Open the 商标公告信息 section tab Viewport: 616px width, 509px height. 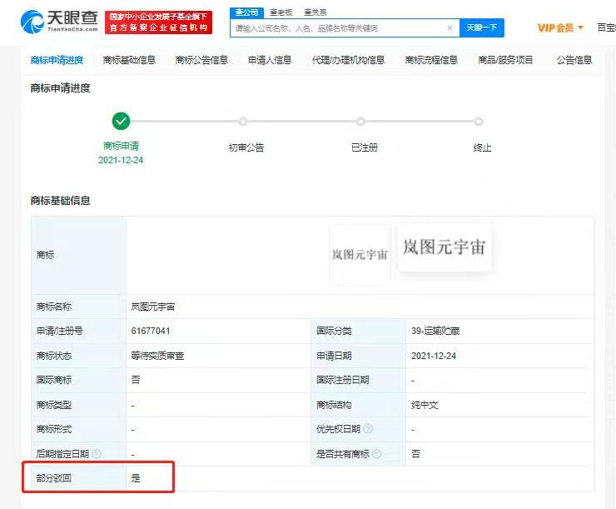(x=201, y=60)
